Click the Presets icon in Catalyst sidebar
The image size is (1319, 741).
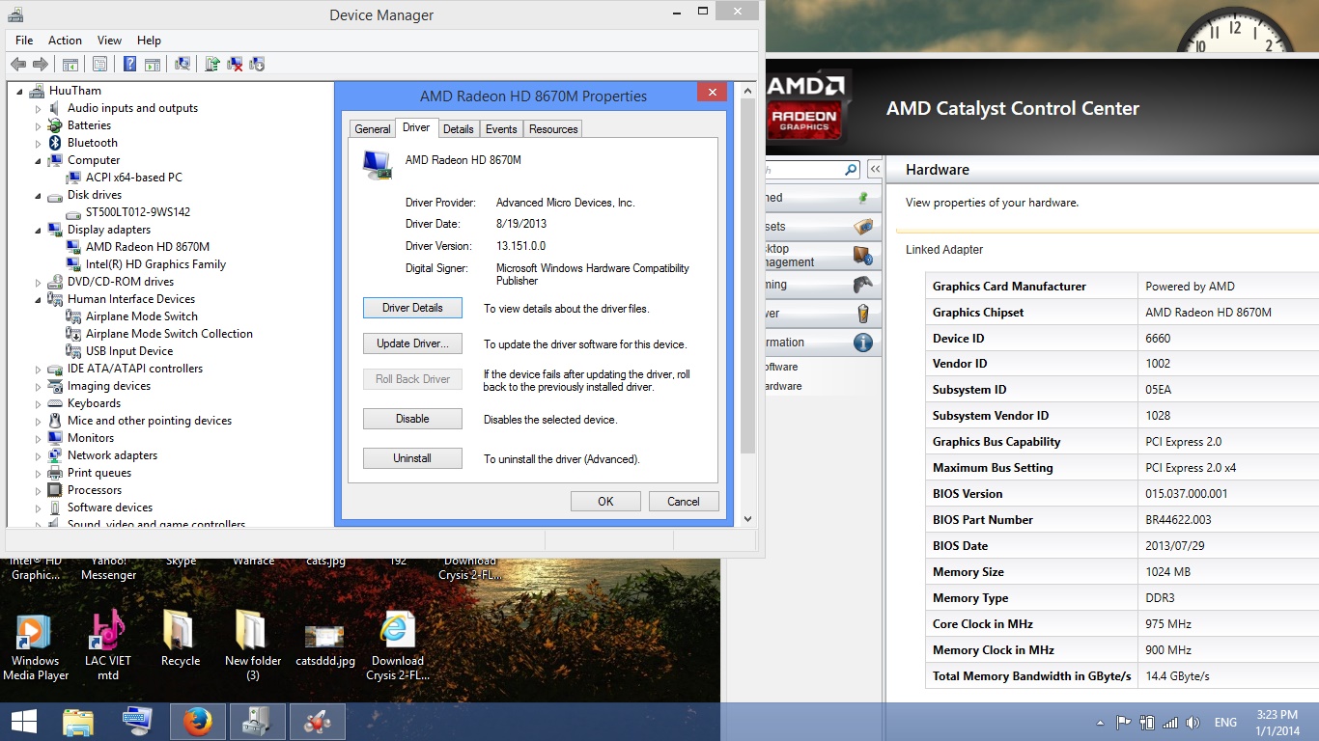pyautogui.click(x=863, y=227)
